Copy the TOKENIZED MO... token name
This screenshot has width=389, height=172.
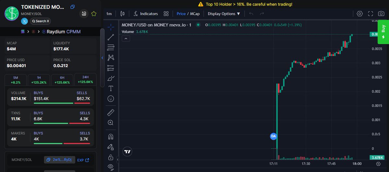click(73, 7)
